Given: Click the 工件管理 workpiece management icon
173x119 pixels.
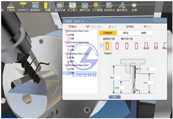Looking at the screenshot, I should 97,6.
